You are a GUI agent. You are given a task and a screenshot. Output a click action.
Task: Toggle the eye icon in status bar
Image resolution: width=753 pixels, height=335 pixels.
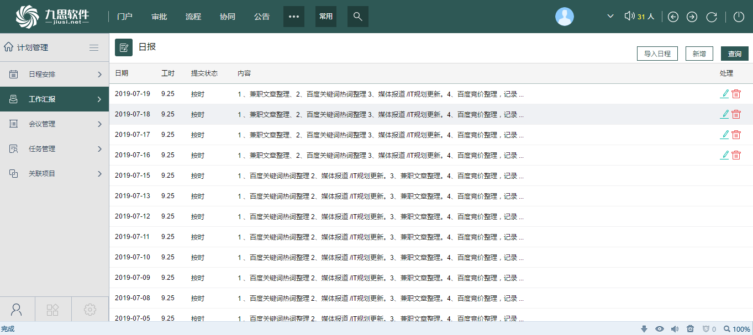(659, 329)
